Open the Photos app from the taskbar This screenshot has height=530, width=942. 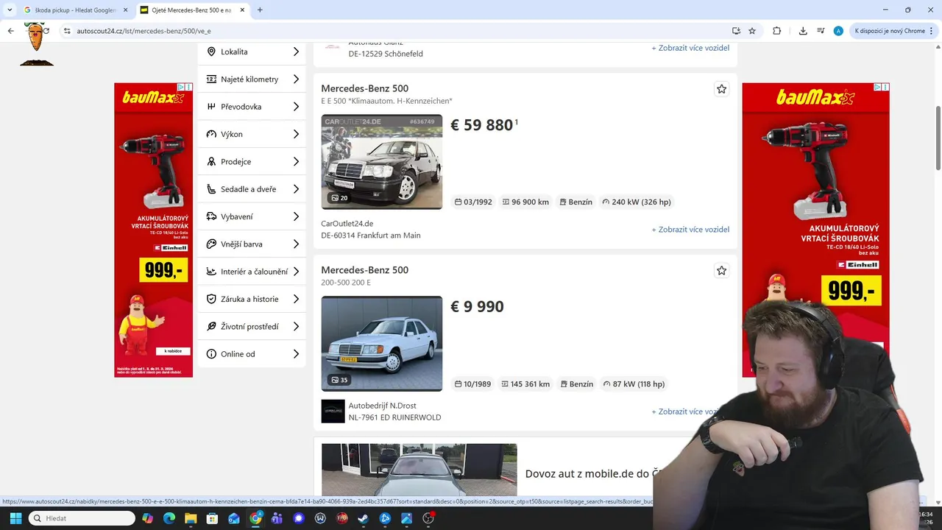(406, 518)
